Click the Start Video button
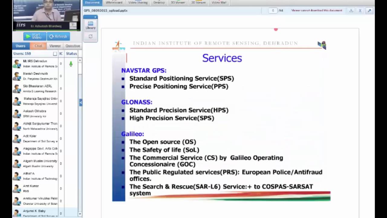This screenshot has width=387, height=218. tap(35, 36)
